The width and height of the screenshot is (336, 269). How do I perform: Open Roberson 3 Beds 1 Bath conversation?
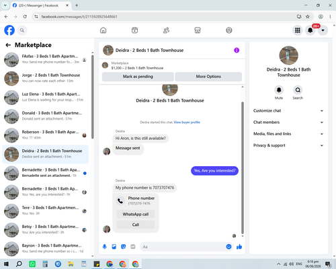[45, 135]
